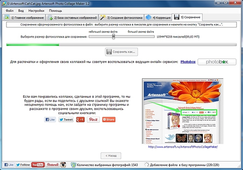Click the большой размер файла label
The width and height of the screenshot is (243, 170).
coord(141,31)
